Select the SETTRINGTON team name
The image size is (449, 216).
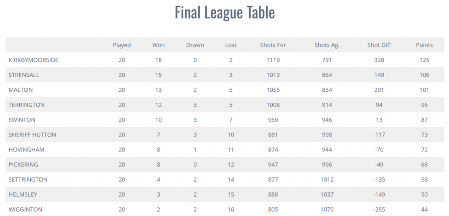28,179
